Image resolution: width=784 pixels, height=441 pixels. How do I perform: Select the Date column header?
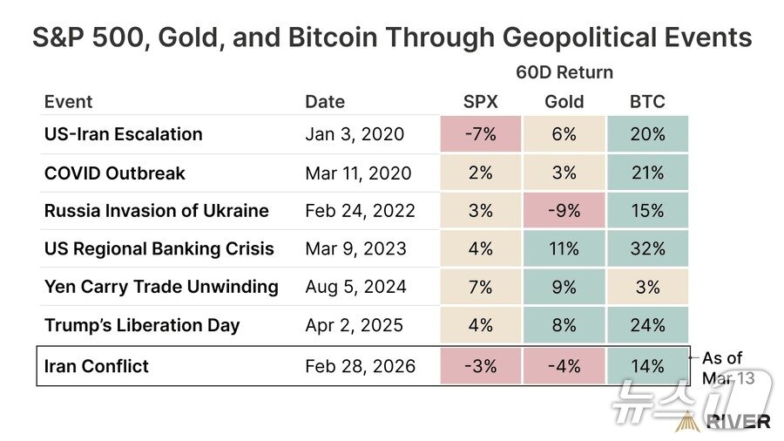[325, 101]
